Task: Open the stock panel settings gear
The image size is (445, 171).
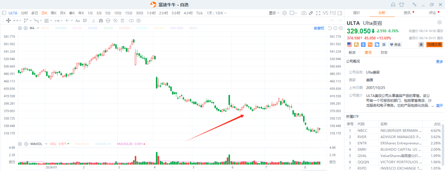Action: [x=439, y=22]
